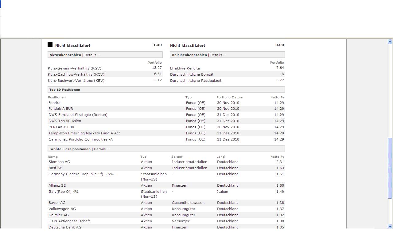Select the E.ON Aktiengesellschaft position name

pos(69,221)
